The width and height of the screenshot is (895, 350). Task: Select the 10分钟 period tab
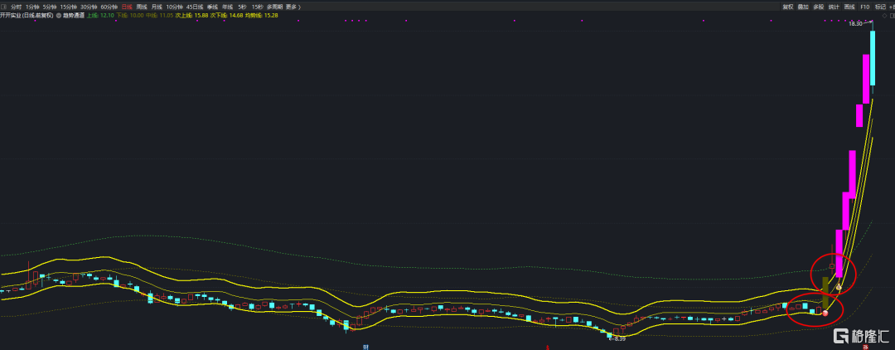coord(175,7)
